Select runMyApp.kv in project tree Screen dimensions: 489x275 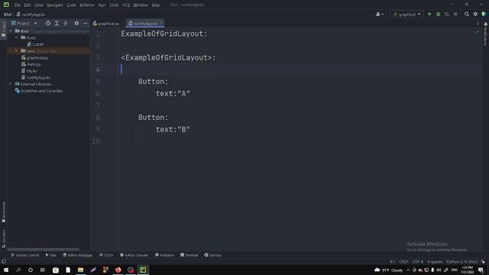[36, 77]
